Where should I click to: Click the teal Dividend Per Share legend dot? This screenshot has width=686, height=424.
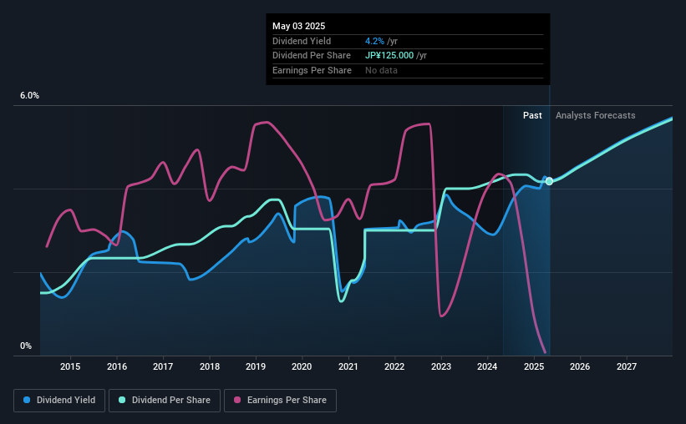coord(122,400)
